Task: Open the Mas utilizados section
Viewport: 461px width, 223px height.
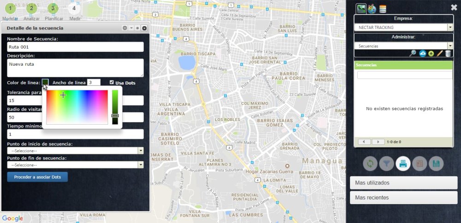Action: pyautogui.click(x=404, y=183)
